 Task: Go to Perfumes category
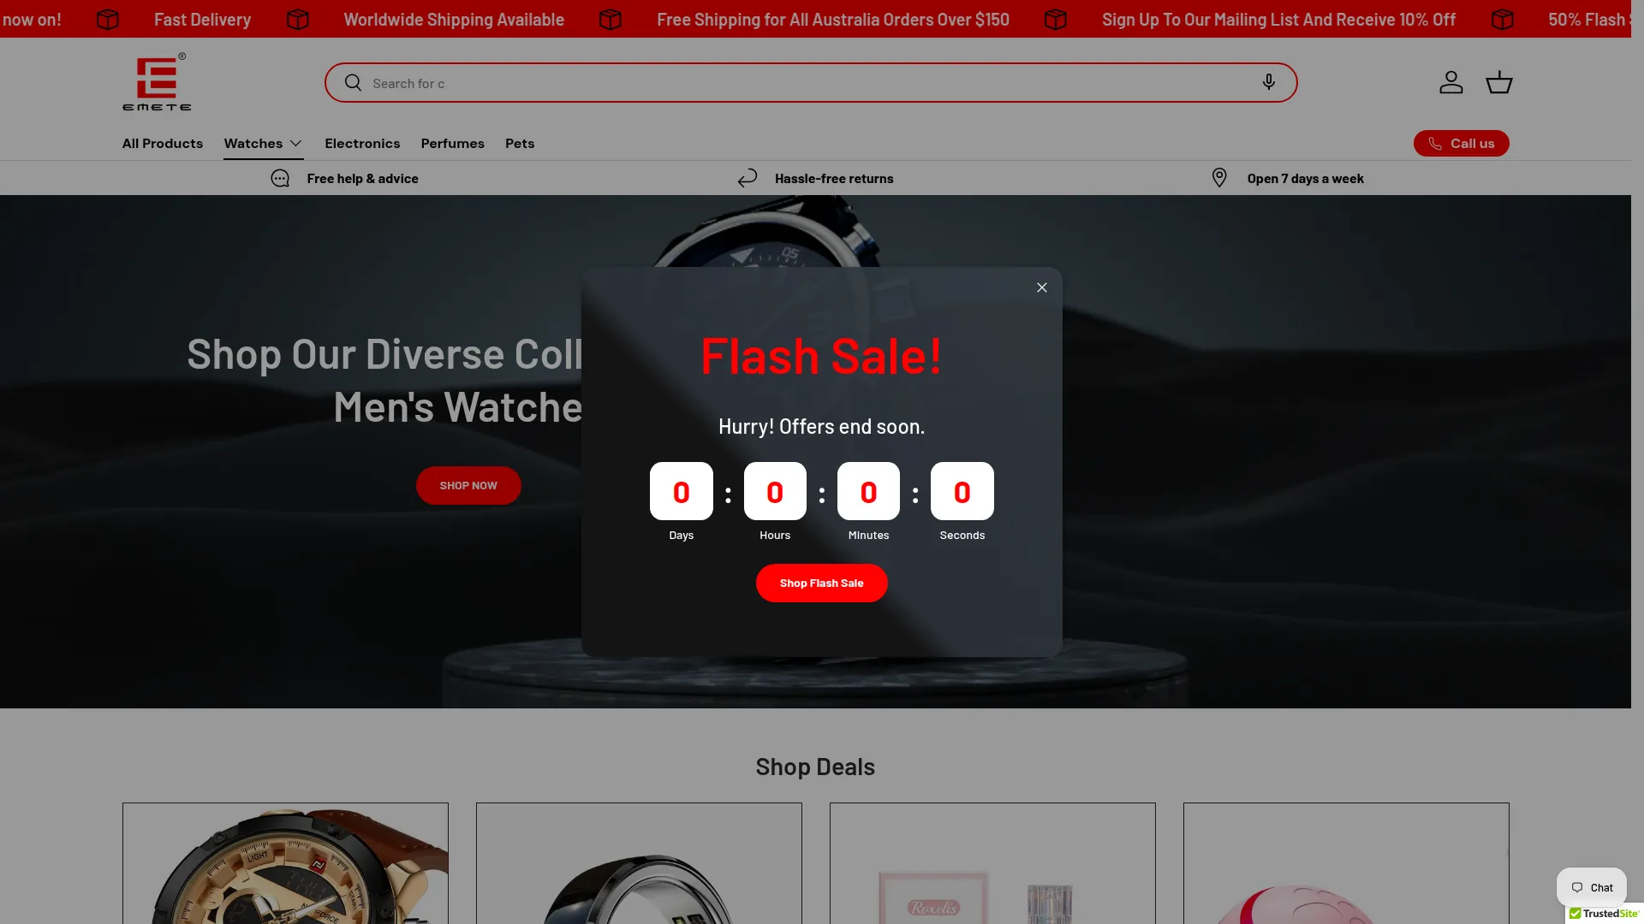coord(452,143)
